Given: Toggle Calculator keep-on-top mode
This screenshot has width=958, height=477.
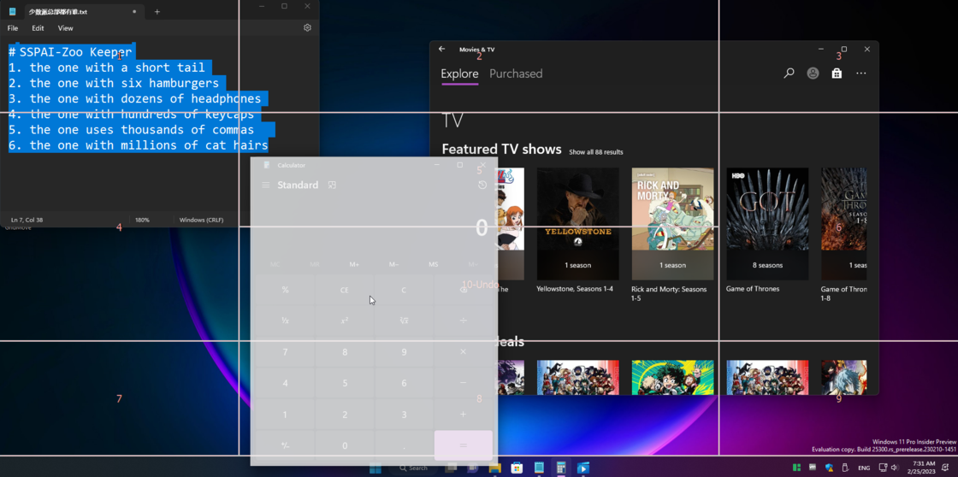Looking at the screenshot, I should point(332,185).
